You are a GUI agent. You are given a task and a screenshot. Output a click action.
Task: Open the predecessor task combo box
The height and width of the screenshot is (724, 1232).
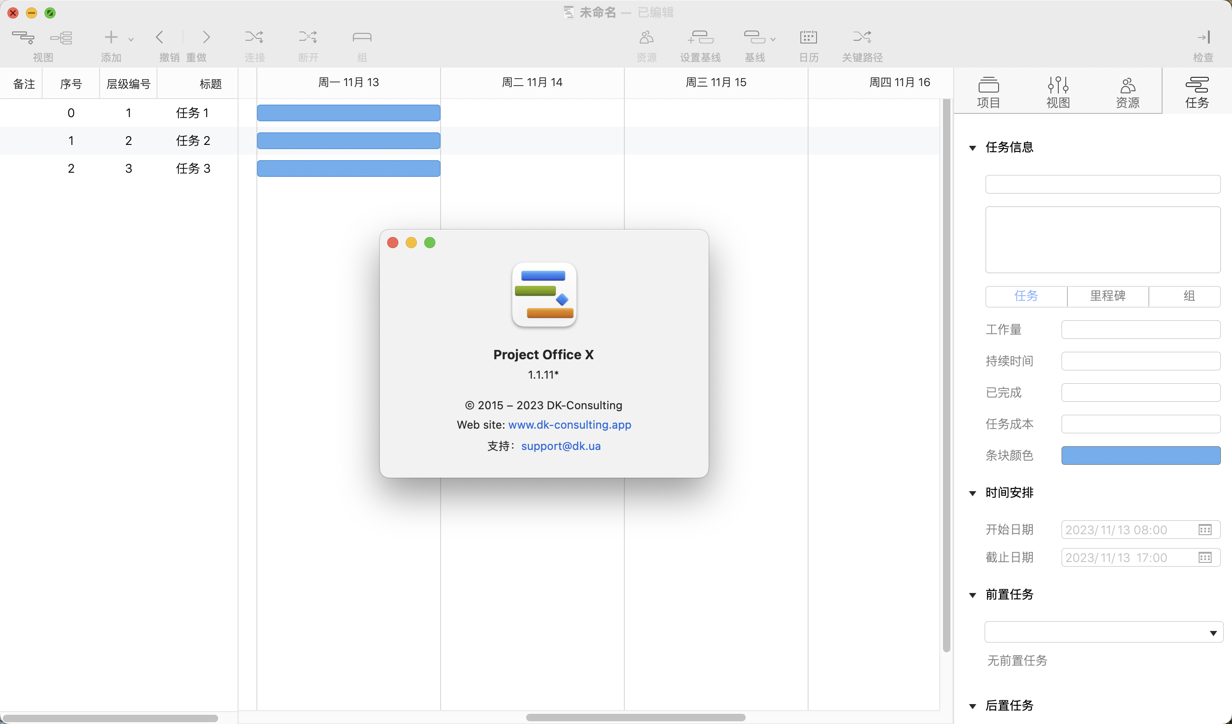tap(1103, 632)
